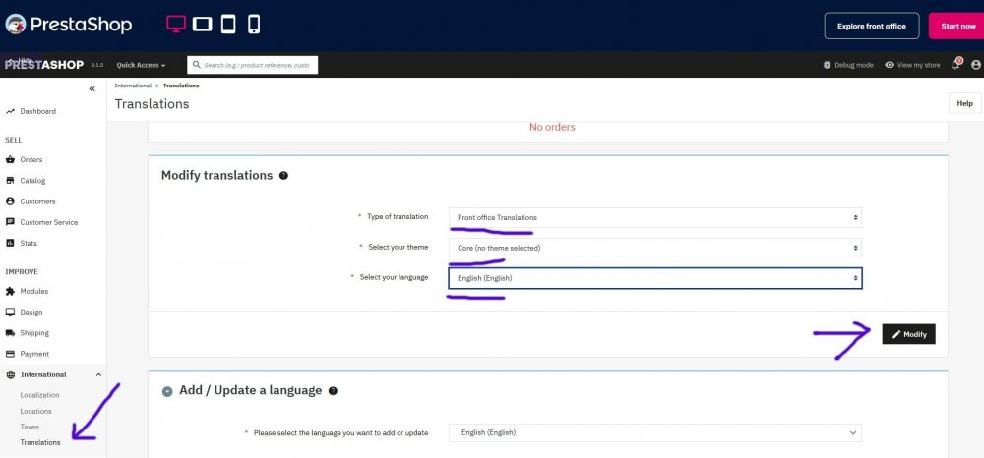This screenshot has height=458, width=984.
Task: Collapse the sidebar with double chevron icon
Action: pyautogui.click(x=92, y=89)
